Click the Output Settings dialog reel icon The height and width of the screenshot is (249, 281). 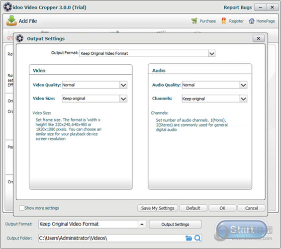tap(19, 38)
